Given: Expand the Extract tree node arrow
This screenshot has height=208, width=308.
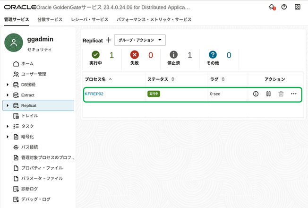Looking at the screenshot, I should 8,95.
